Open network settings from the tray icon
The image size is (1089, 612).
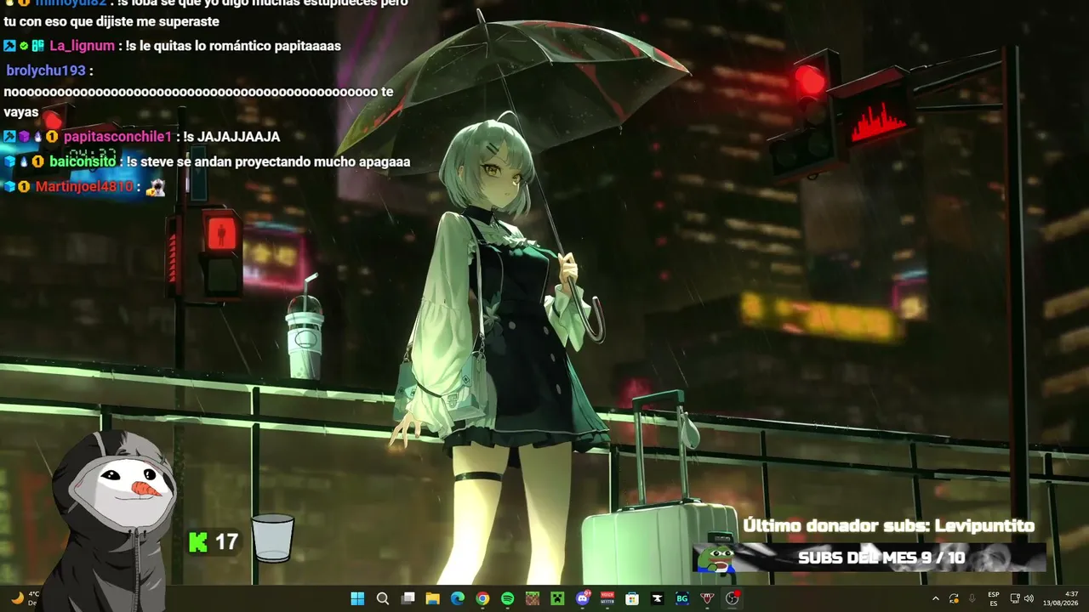(x=1015, y=598)
